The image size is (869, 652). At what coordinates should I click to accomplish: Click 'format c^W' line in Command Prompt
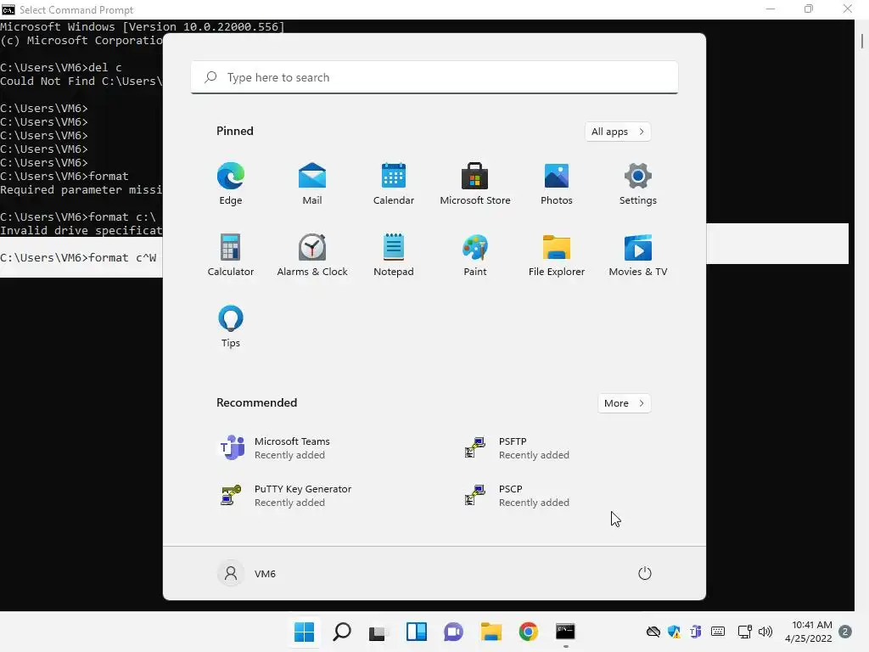pyautogui.click(x=78, y=258)
